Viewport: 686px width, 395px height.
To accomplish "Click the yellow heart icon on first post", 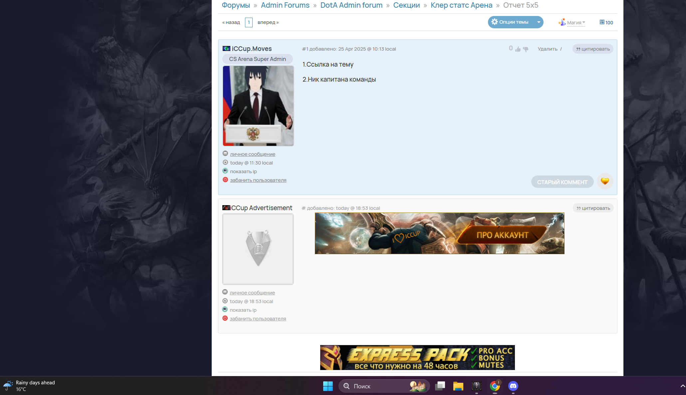I will coord(605,181).
